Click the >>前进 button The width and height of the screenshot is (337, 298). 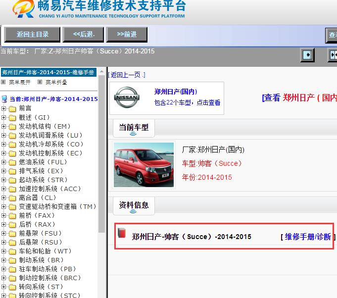coord(127,34)
